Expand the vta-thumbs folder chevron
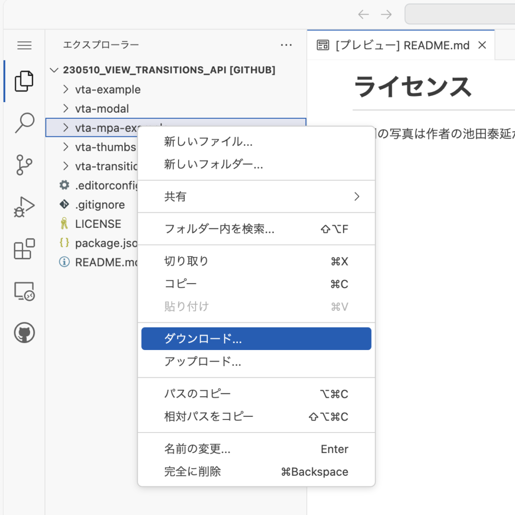 (66, 147)
